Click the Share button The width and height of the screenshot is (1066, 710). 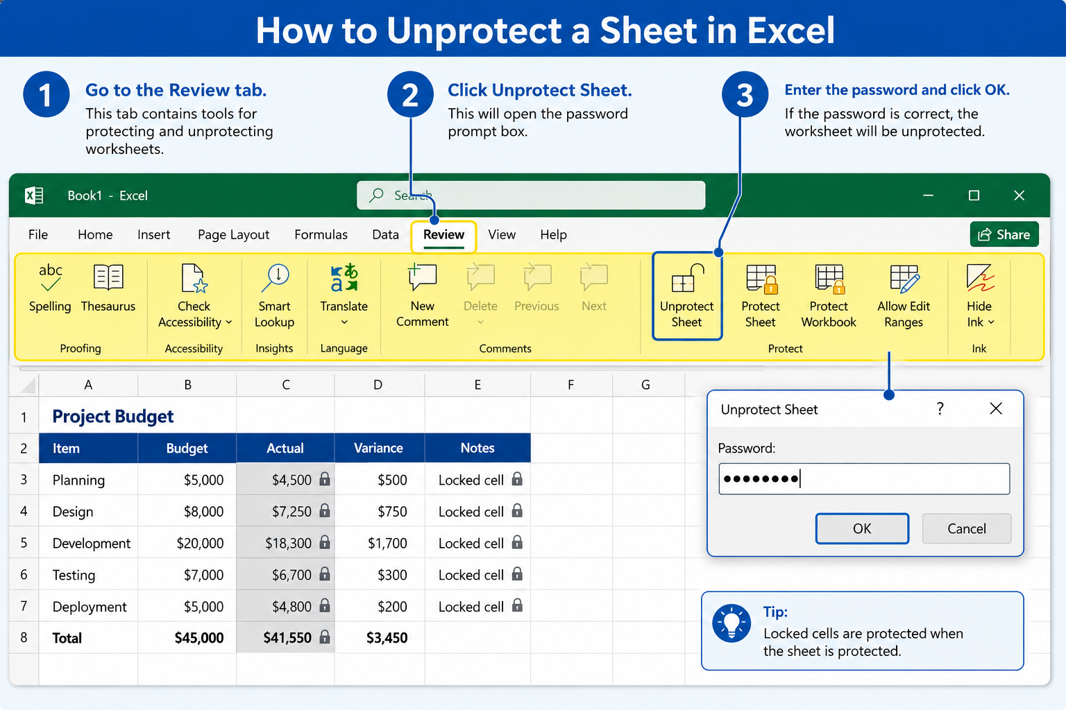pyautogui.click(x=1004, y=234)
